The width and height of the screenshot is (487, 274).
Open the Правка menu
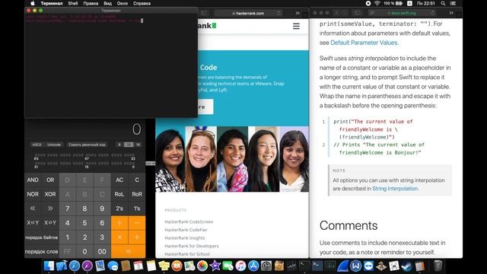coord(91,3)
